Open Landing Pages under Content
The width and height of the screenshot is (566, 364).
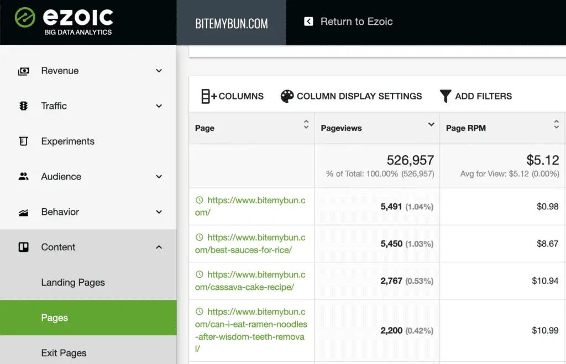point(88,282)
